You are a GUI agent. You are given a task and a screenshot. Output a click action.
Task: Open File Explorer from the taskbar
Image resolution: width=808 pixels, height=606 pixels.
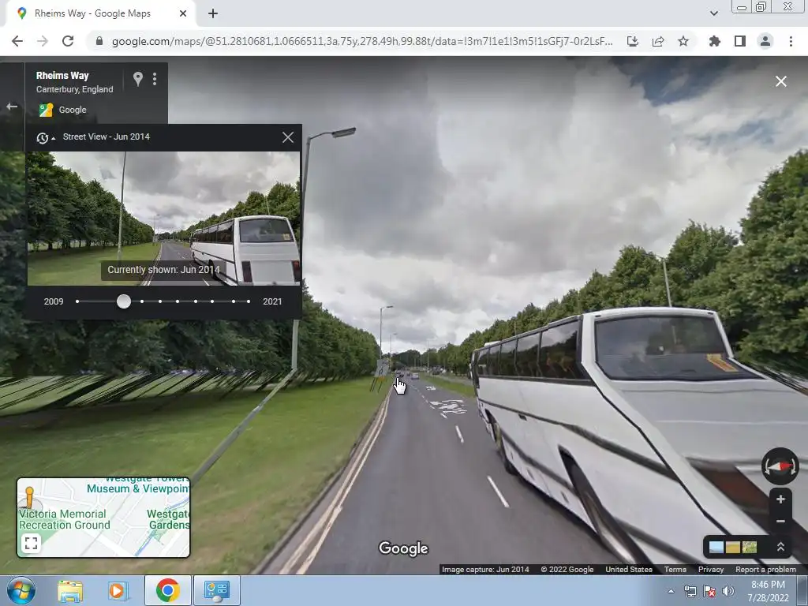(70, 590)
